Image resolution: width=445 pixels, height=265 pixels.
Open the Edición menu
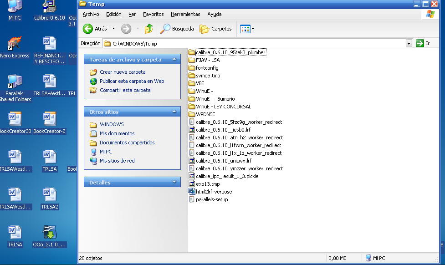pyautogui.click(x=113, y=14)
